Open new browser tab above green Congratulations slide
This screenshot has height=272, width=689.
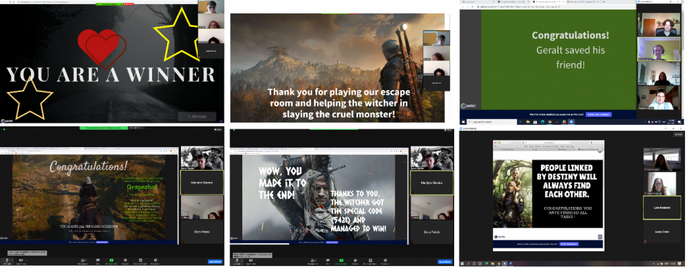pyautogui.click(x=604, y=2)
